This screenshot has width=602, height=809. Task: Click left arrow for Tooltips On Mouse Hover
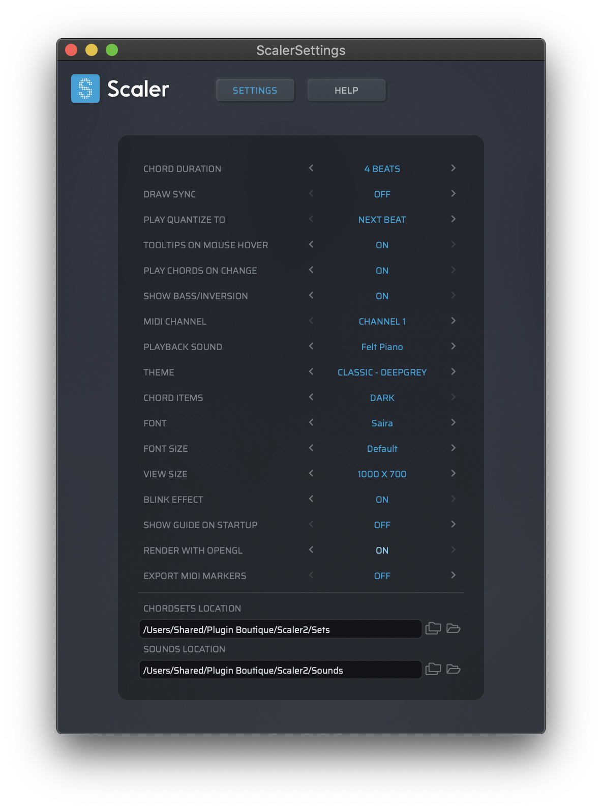[311, 244]
